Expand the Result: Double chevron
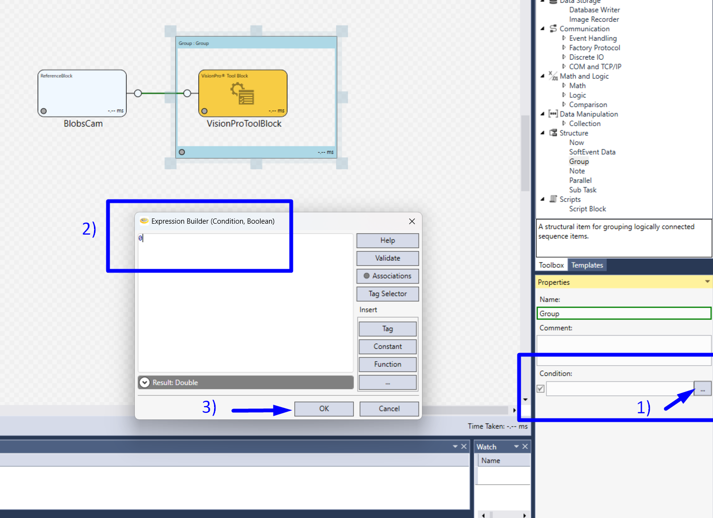This screenshot has width=713, height=518. pyautogui.click(x=145, y=382)
